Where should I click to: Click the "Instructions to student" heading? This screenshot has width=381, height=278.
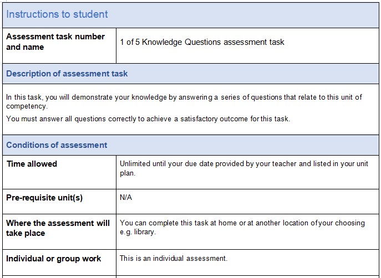57,14
